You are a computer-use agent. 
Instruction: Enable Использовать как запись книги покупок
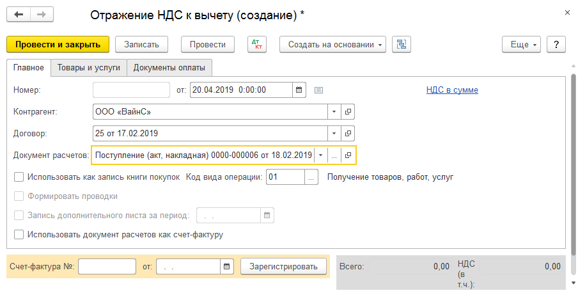(19, 177)
